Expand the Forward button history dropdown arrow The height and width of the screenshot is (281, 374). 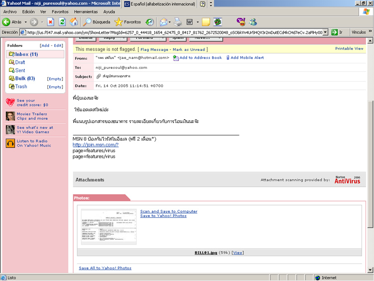(x=42, y=22)
